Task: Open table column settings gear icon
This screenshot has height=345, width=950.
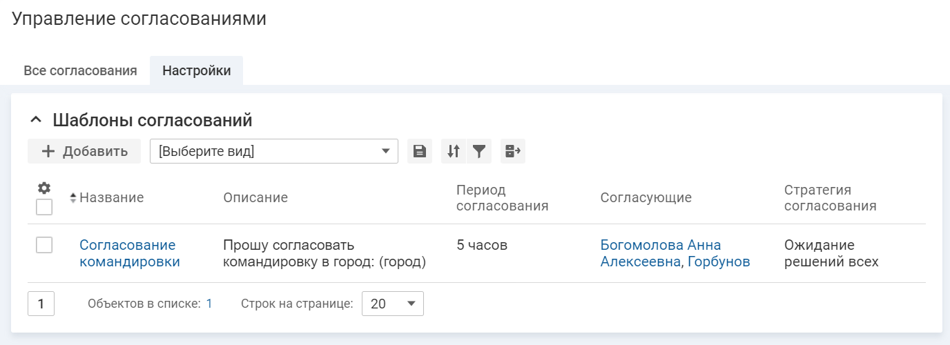Action: click(x=44, y=188)
